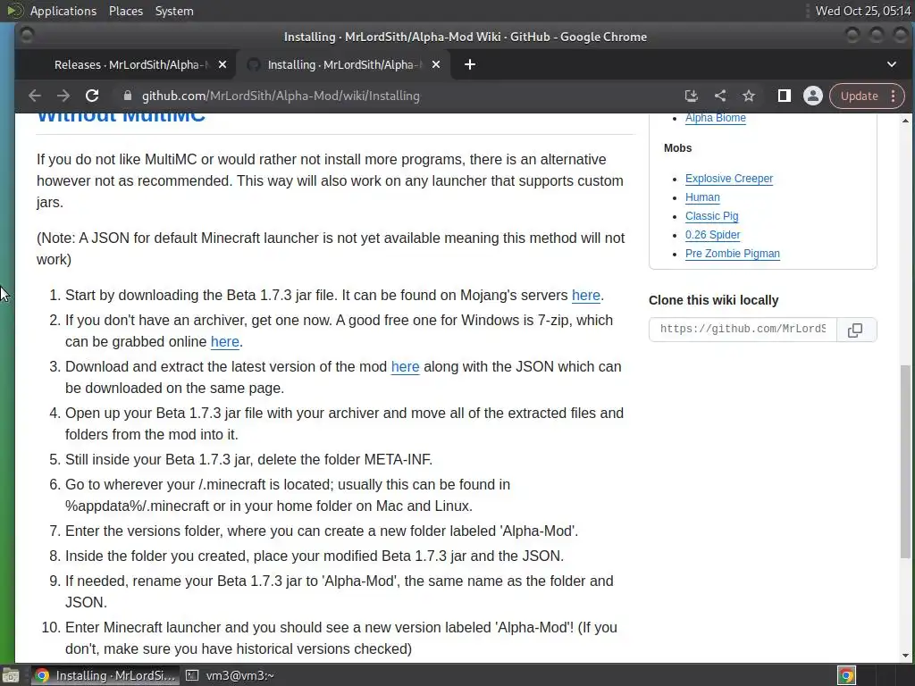Click the lock icon in the address bar
Image resolution: width=915 pixels, height=686 pixels.
tap(127, 96)
